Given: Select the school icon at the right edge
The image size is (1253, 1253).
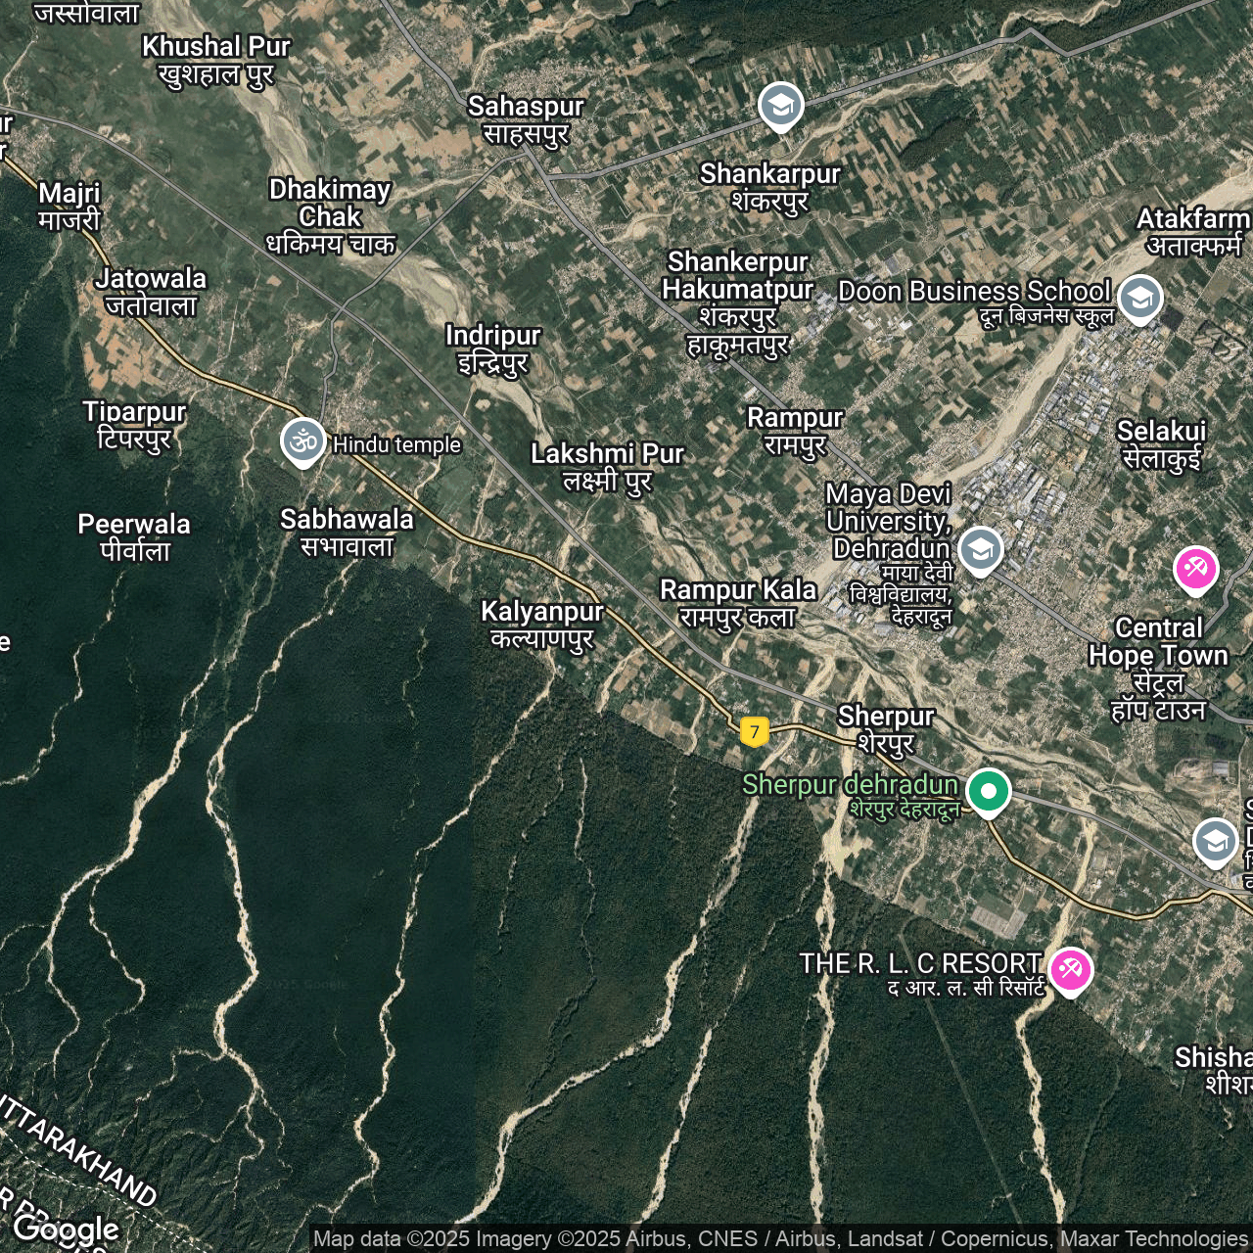Looking at the screenshot, I should (x=1215, y=841).
